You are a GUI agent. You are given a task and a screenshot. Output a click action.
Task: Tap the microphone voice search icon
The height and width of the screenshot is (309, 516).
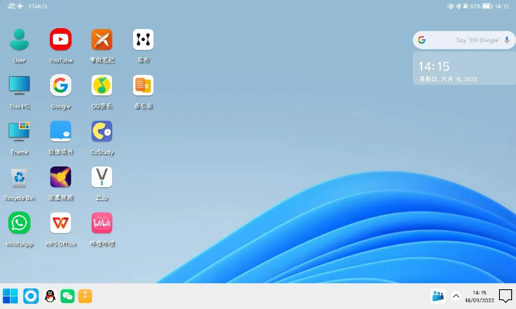point(507,40)
